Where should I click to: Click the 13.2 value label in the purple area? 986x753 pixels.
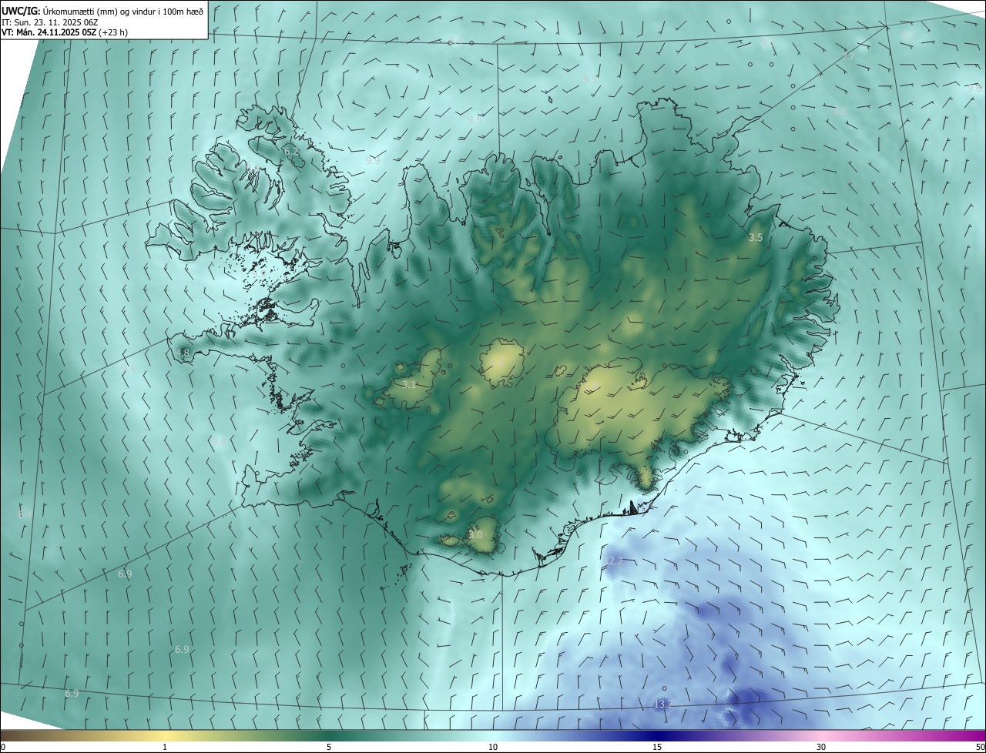[662, 704]
